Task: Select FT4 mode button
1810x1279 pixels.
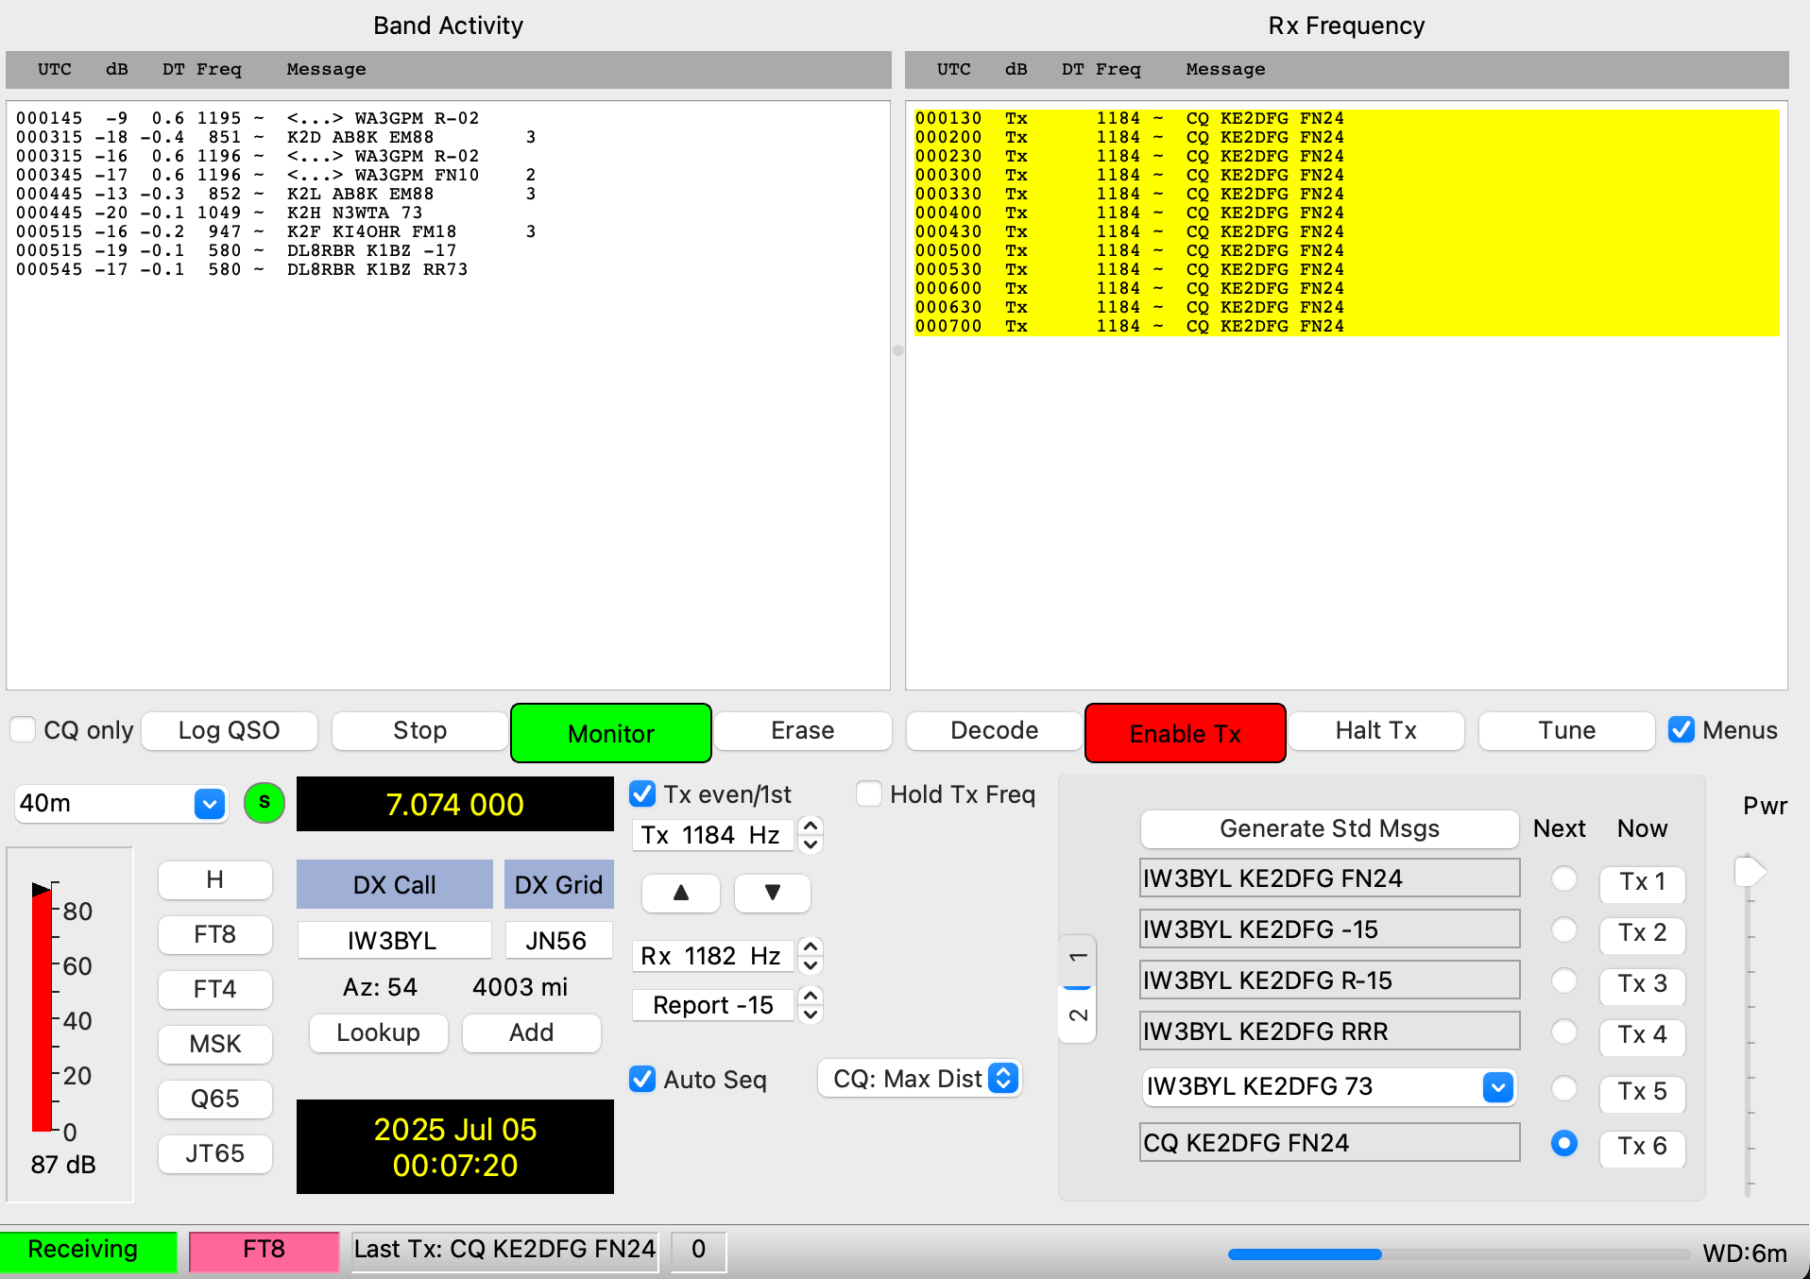Action: 215,989
